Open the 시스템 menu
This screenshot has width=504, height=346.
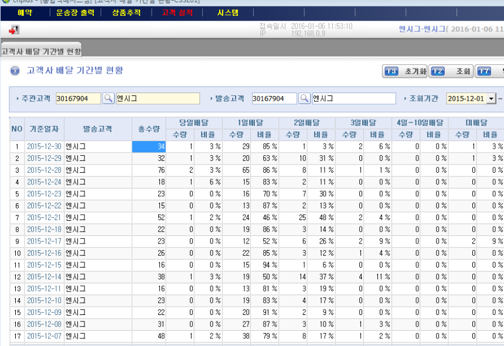point(228,13)
